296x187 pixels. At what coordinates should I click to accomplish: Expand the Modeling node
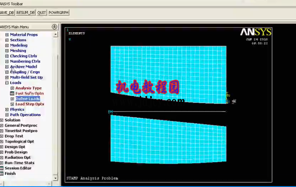(7, 46)
